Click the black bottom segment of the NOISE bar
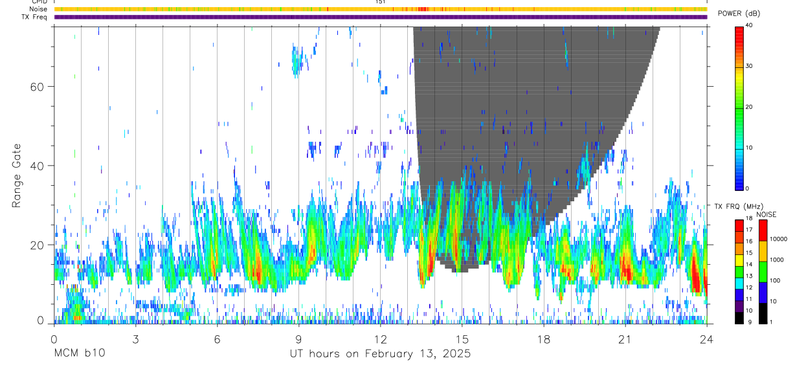This screenshot has width=795, height=367. pyautogui.click(x=763, y=313)
